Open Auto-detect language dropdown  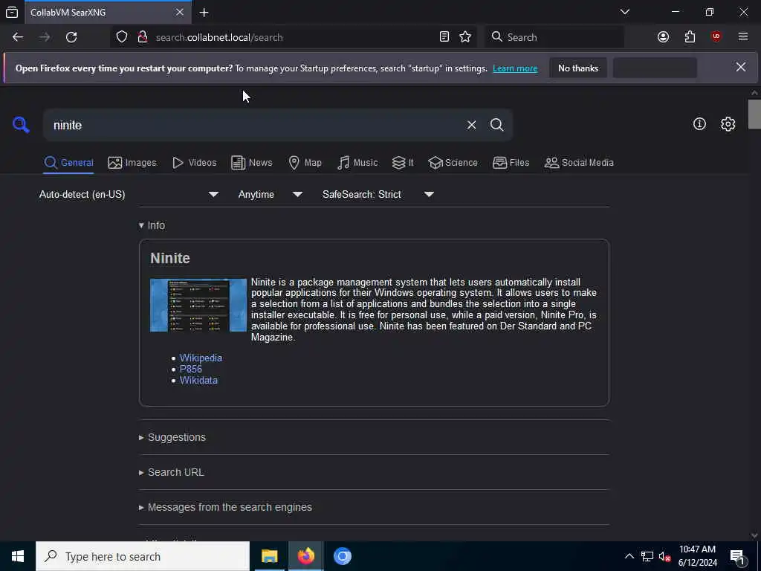[x=129, y=194]
